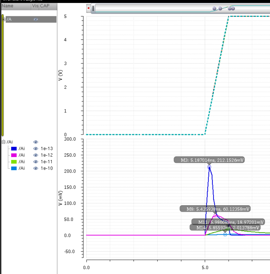Click the M8 marker point on the magenta trace
Screen dimensions: 270x274
(215, 216)
